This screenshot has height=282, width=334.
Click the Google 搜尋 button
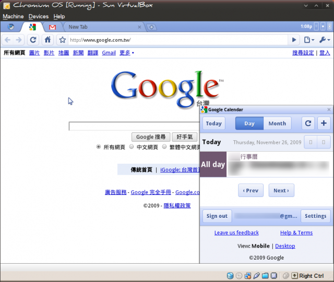click(x=151, y=137)
